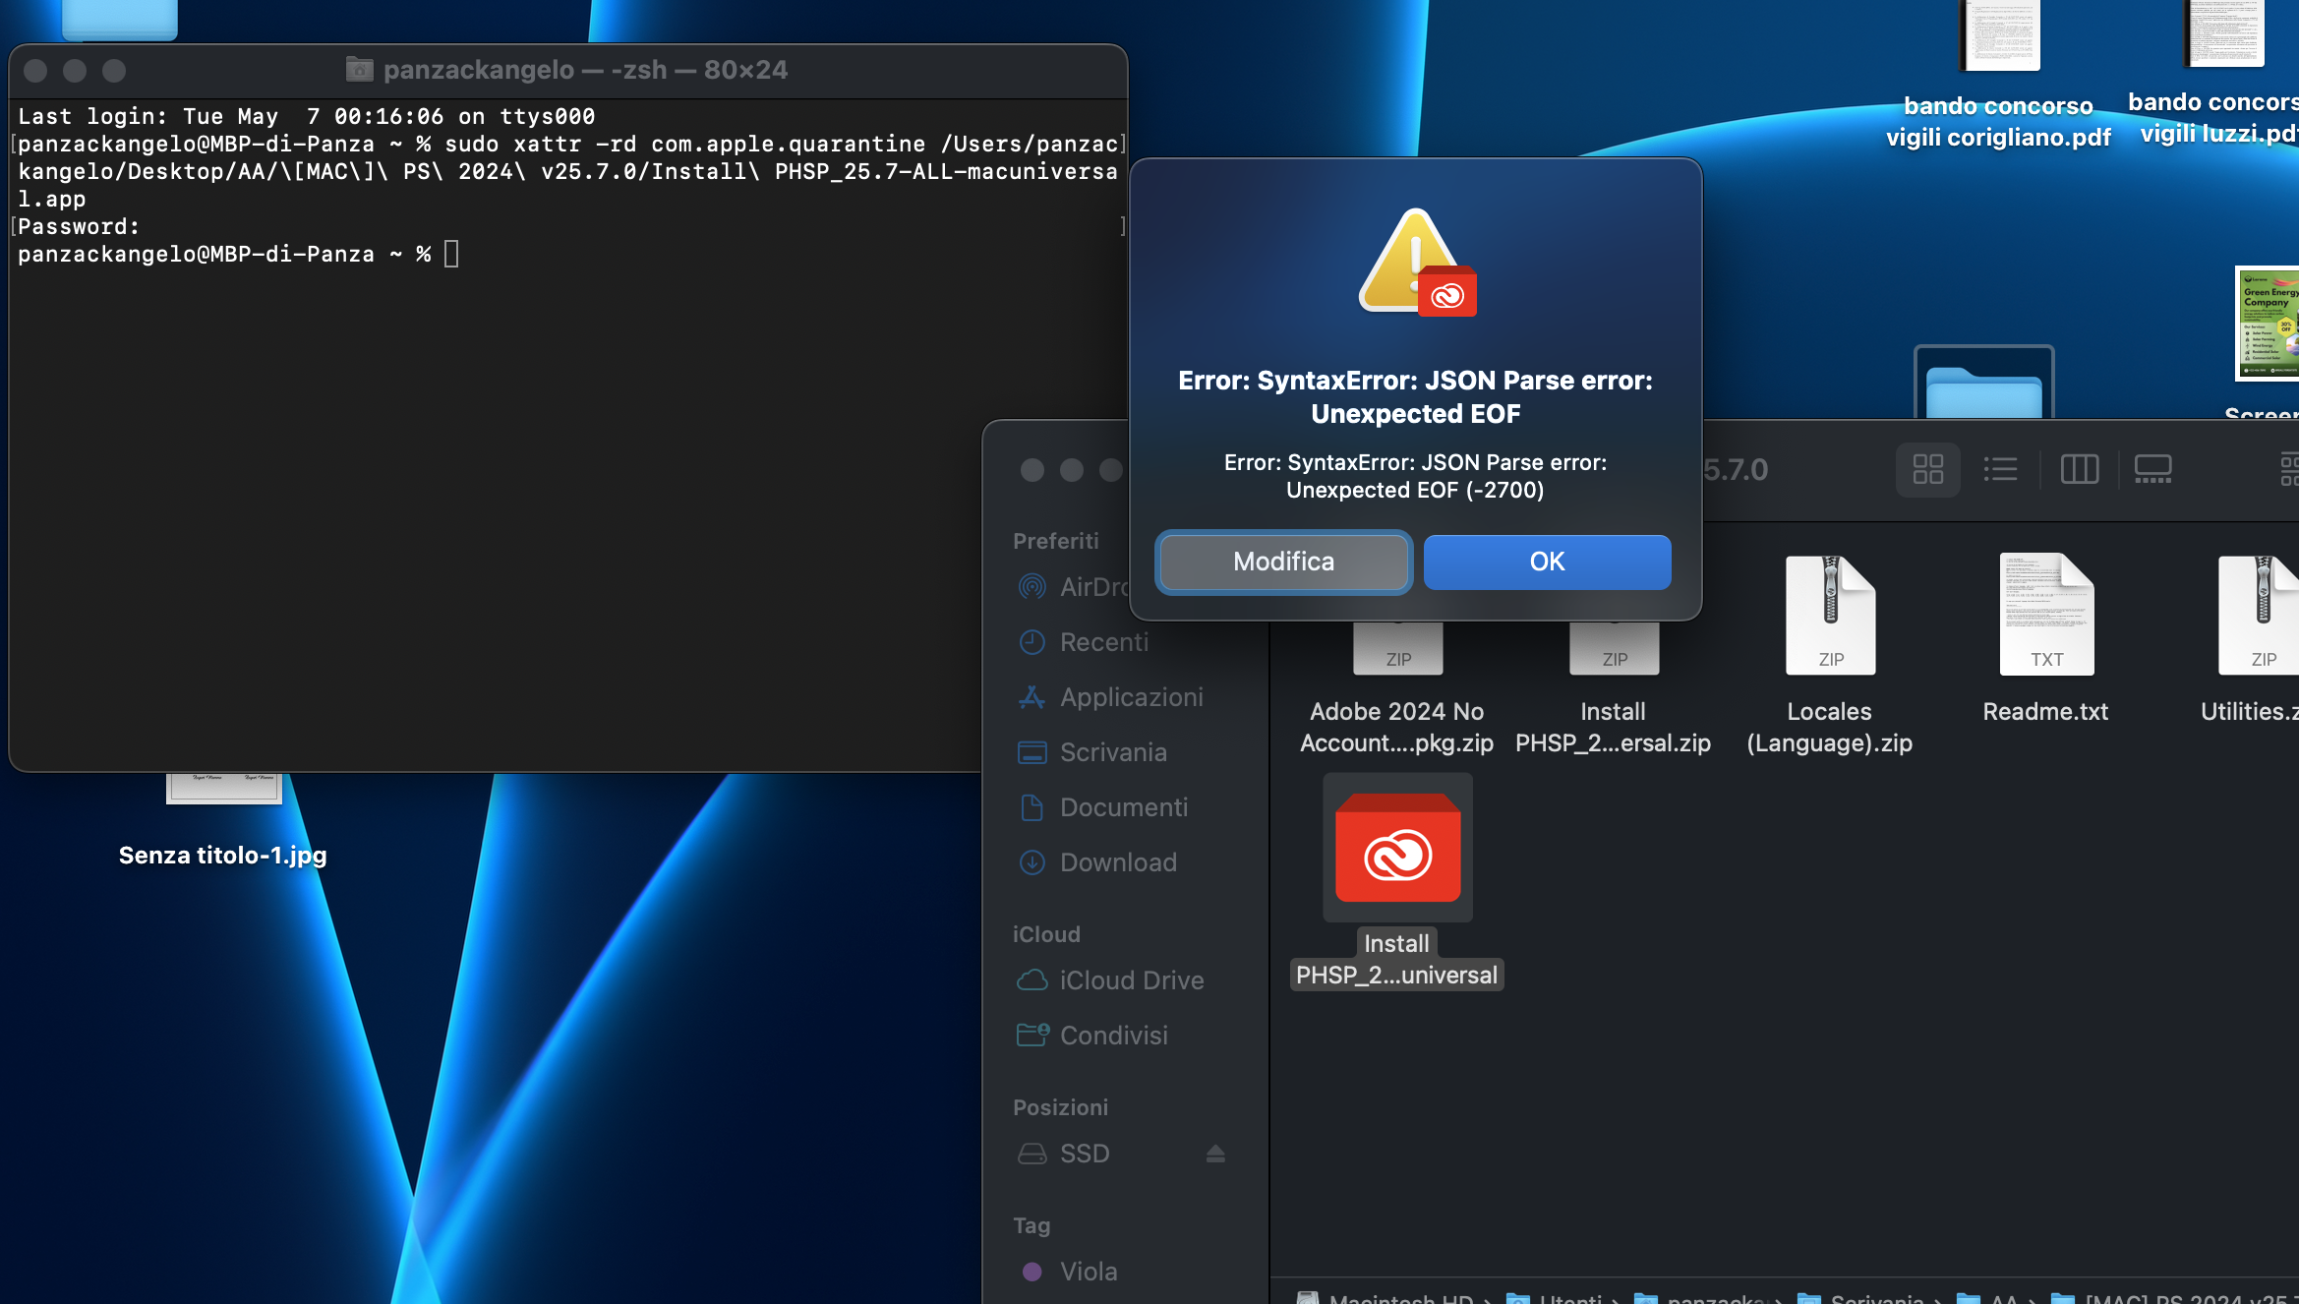Viewport: 2299px width, 1304px height.
Task: Open Applicazioni in the Finder sidebar
Action: [1110, 697]
